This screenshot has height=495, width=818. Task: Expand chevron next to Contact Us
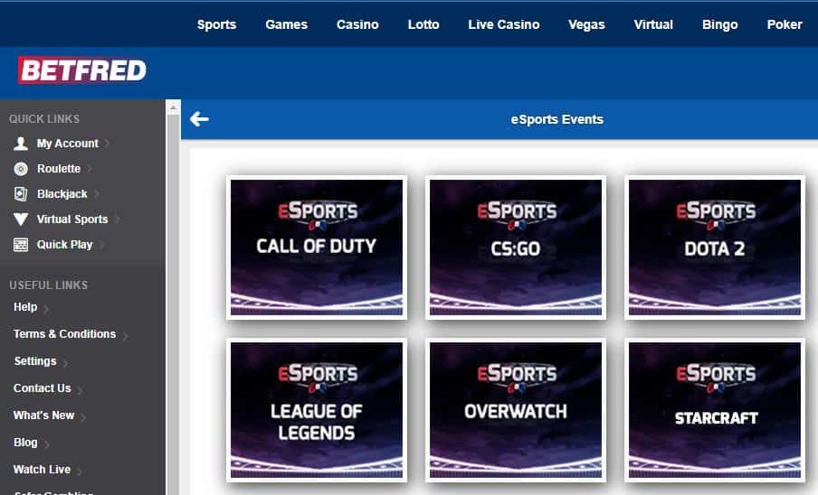tap(80, 390)
